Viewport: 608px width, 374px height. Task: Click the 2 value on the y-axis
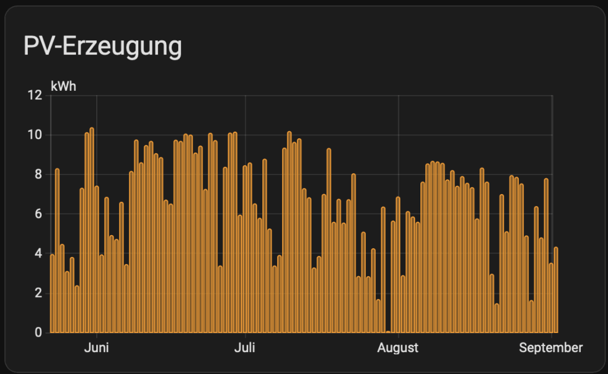pyautogui.click(x=37, y=293)
